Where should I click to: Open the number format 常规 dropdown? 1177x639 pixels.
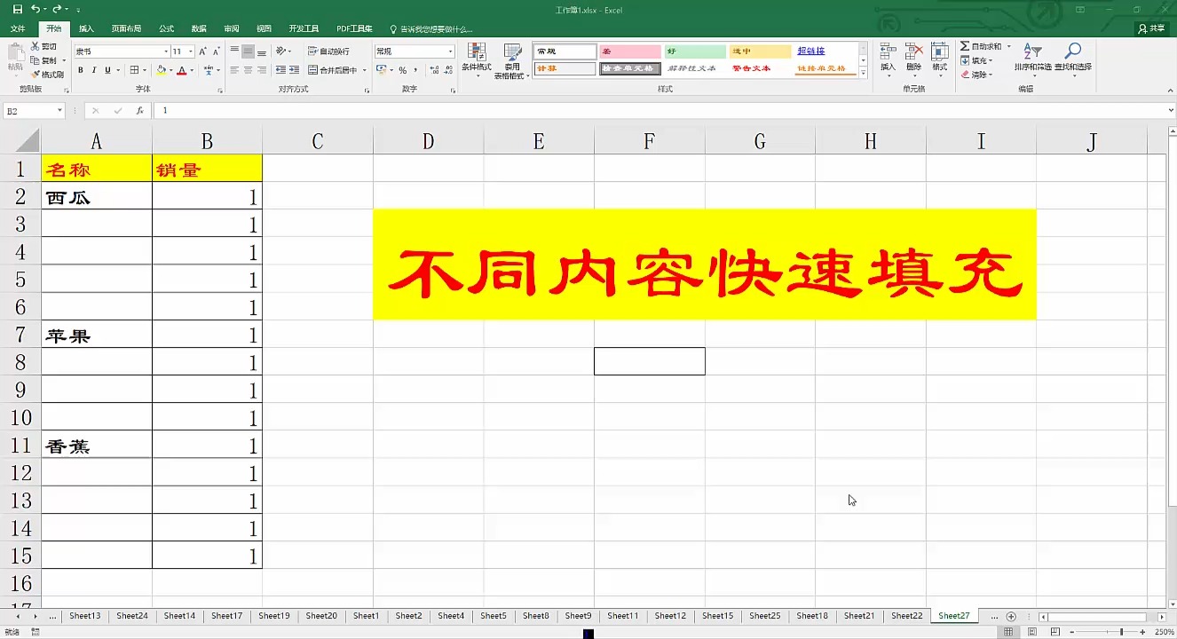pyautogui.click(x=450, y=51)
